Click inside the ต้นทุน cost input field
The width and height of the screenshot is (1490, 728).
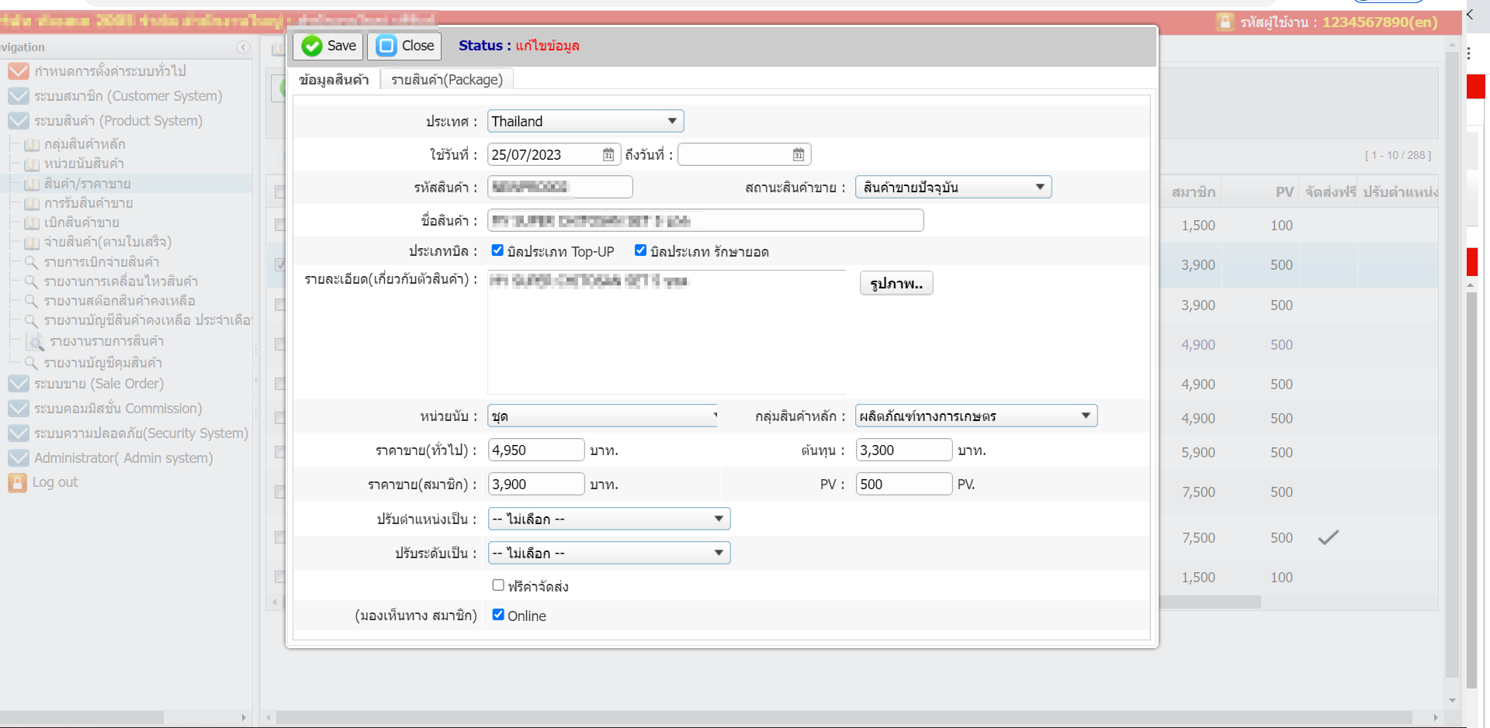coord(903,450)
